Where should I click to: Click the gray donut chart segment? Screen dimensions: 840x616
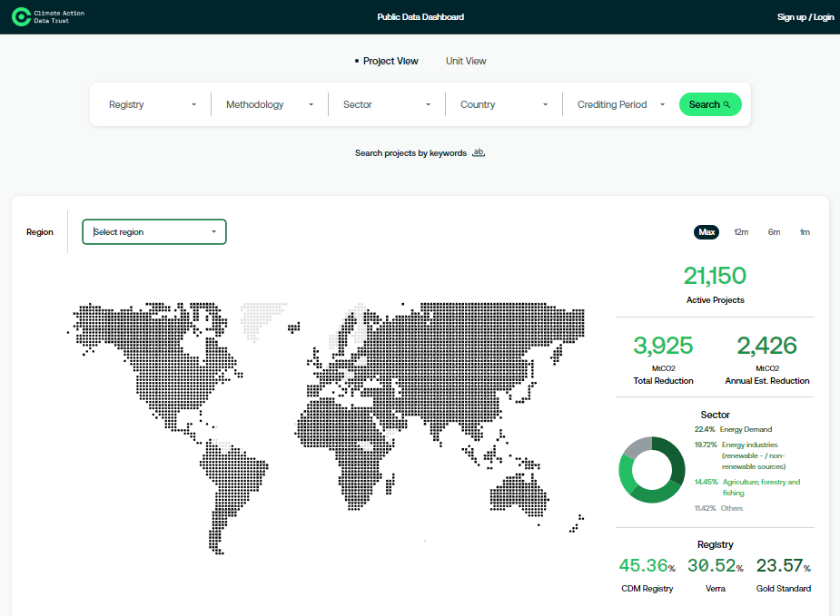pyautogui.click(x=636, y=447)
